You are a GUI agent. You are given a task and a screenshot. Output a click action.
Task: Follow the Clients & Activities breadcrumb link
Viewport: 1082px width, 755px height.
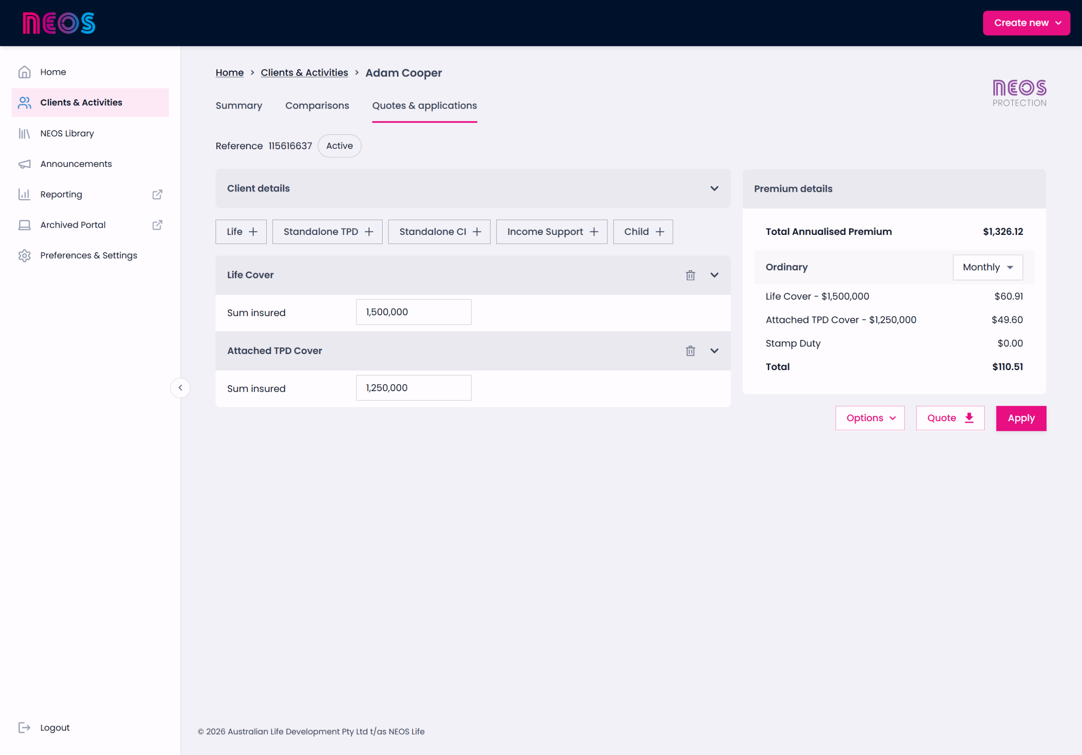(304, 73)
